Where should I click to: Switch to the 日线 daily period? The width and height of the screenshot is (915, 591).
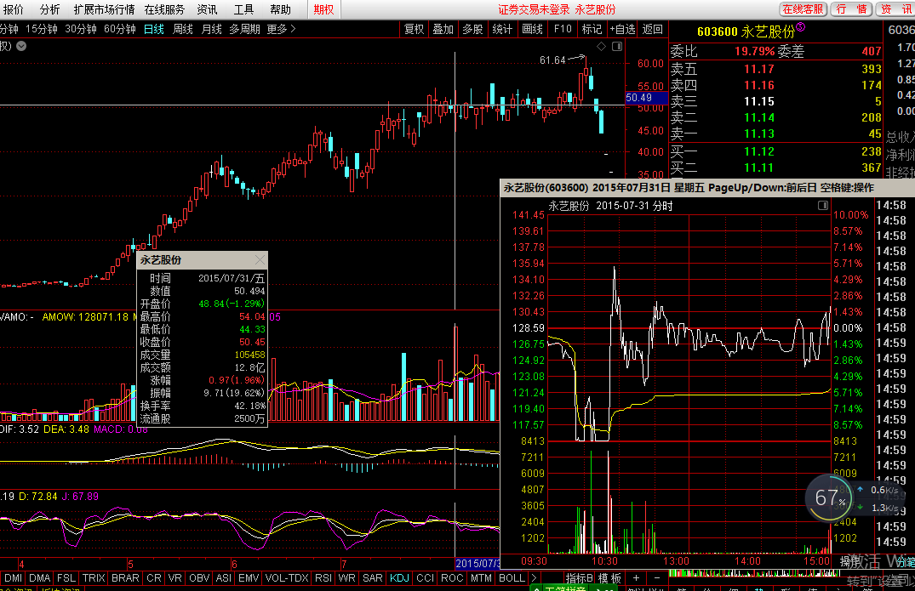click(154, 29)
